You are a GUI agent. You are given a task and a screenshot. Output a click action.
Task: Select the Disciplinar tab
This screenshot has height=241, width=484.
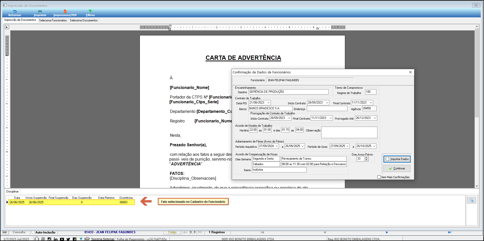(12, 191)
